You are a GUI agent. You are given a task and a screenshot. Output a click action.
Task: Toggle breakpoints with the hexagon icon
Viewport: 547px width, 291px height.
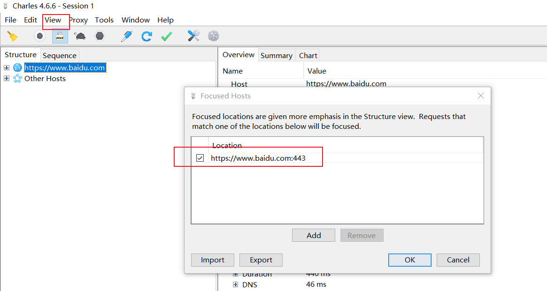click(100, 36)
